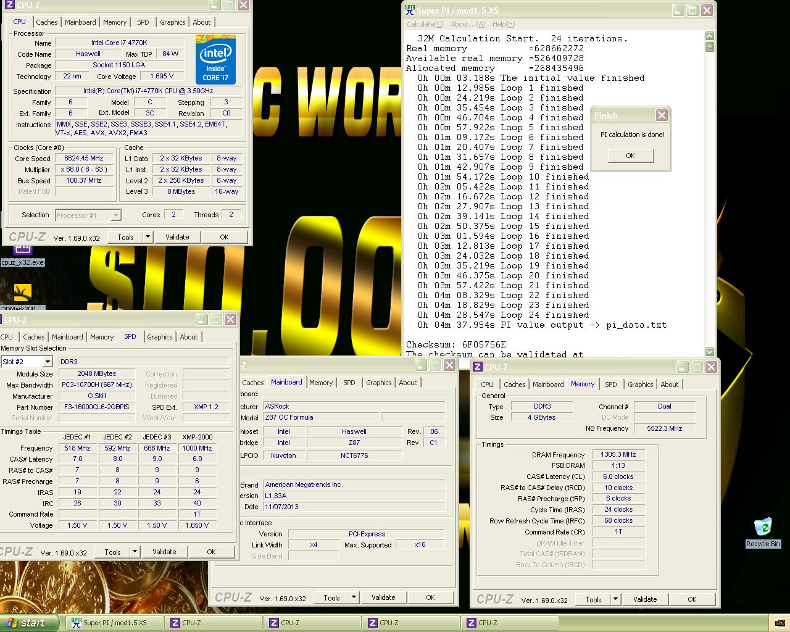Click Checksum: 6F05756E line
The image size is (790, 632).
pyautogui.click(x=456, y=344)
